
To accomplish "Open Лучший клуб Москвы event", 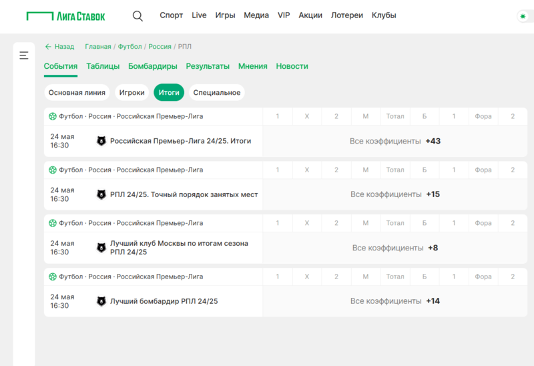I will tap(179, 248).
